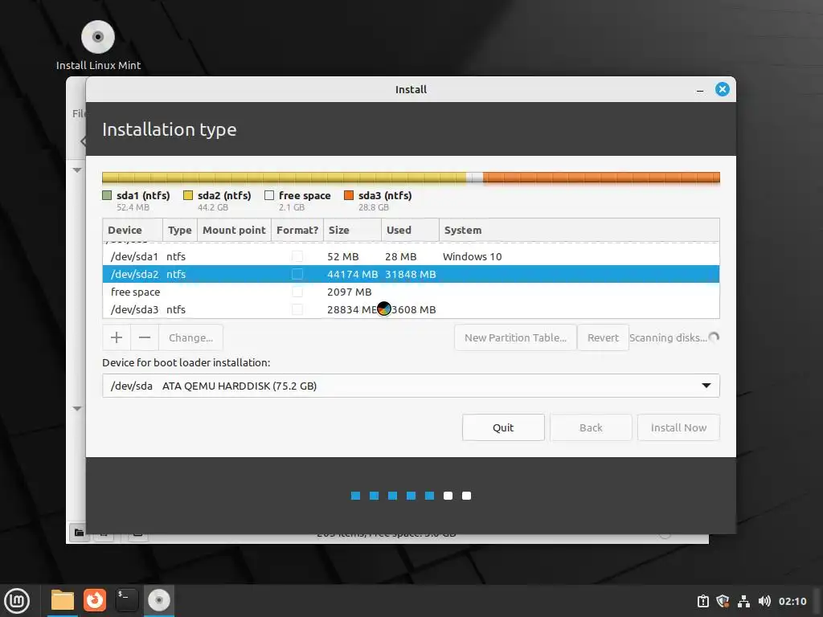Viewport: 823px width, 617px height.
Task: Launch Firefox from the taskbar
Action: click(x=95, y=600)
